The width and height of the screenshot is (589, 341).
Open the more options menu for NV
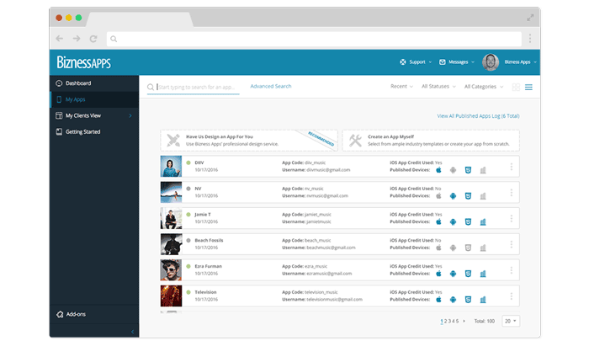(512, 193)
